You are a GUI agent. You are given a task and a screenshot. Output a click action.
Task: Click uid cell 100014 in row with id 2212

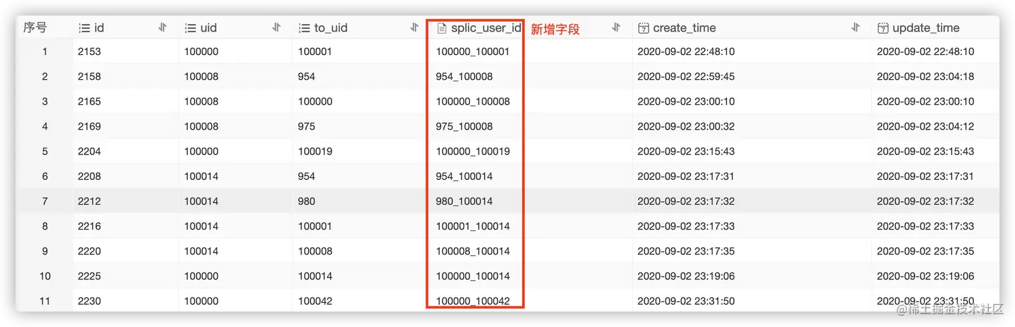pyautogui.click(x=201, y=201)
